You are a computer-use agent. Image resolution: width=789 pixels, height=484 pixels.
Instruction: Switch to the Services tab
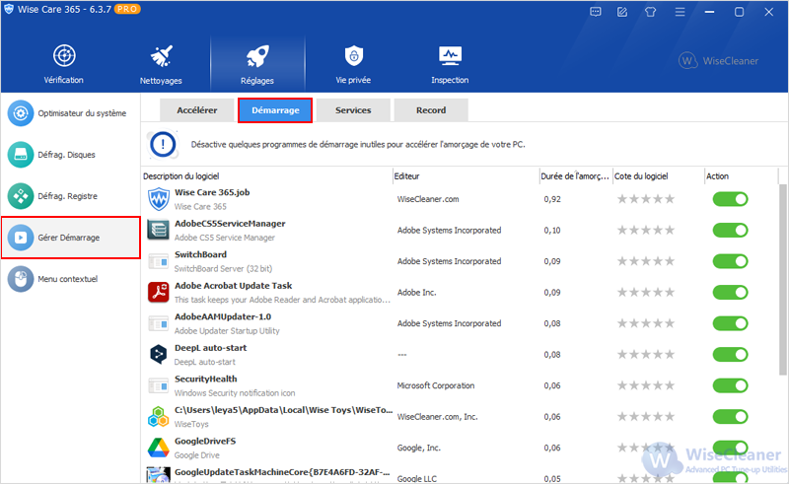click(353, 110)
